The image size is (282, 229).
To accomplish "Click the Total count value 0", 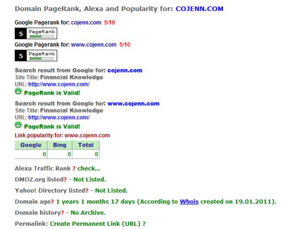I will pos(96,154).
